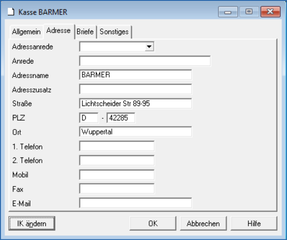This screenshot has width=287, height=240.
Task: Click the Ort field showing Wuppertal
Action: (x=135, y=131)
